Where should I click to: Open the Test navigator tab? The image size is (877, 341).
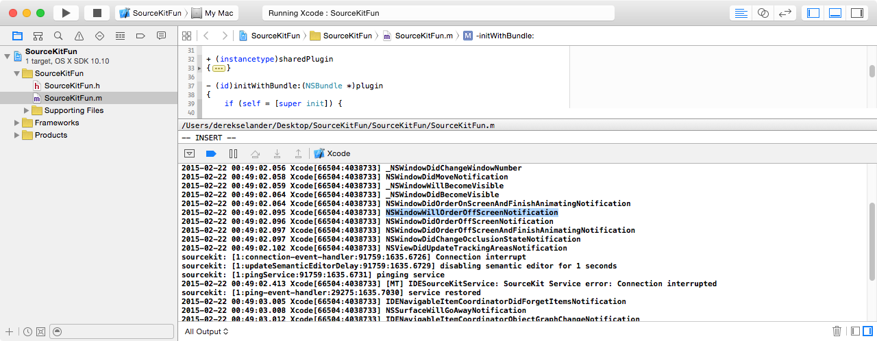99,36
